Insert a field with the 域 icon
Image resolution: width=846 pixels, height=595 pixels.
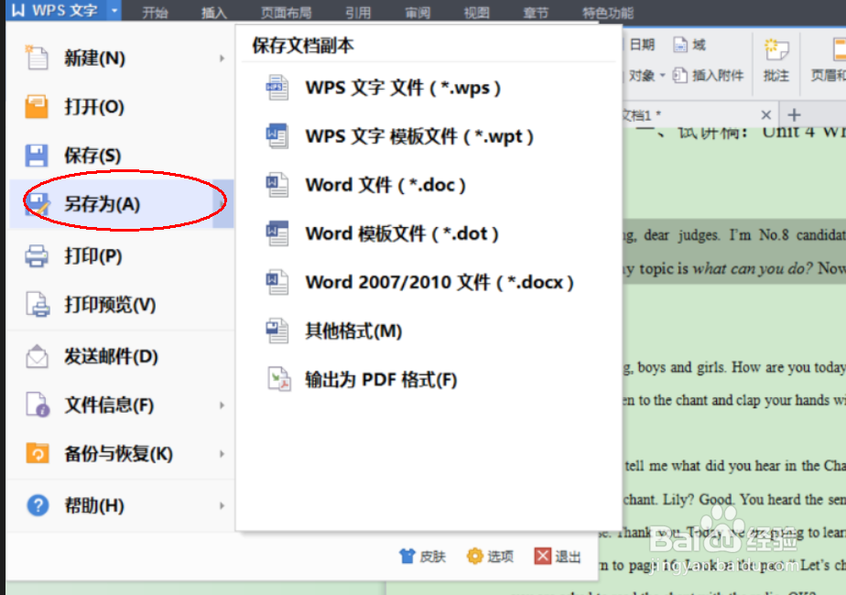coord(679,43)
